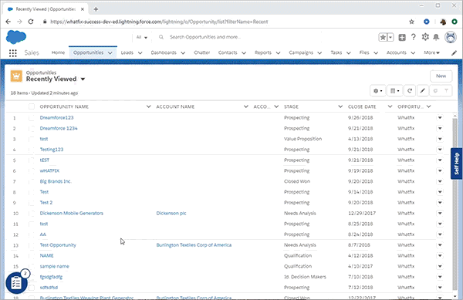463x300 pixels.
Task: Check the box for Test Opportunity row
Action: pos(32,245)
